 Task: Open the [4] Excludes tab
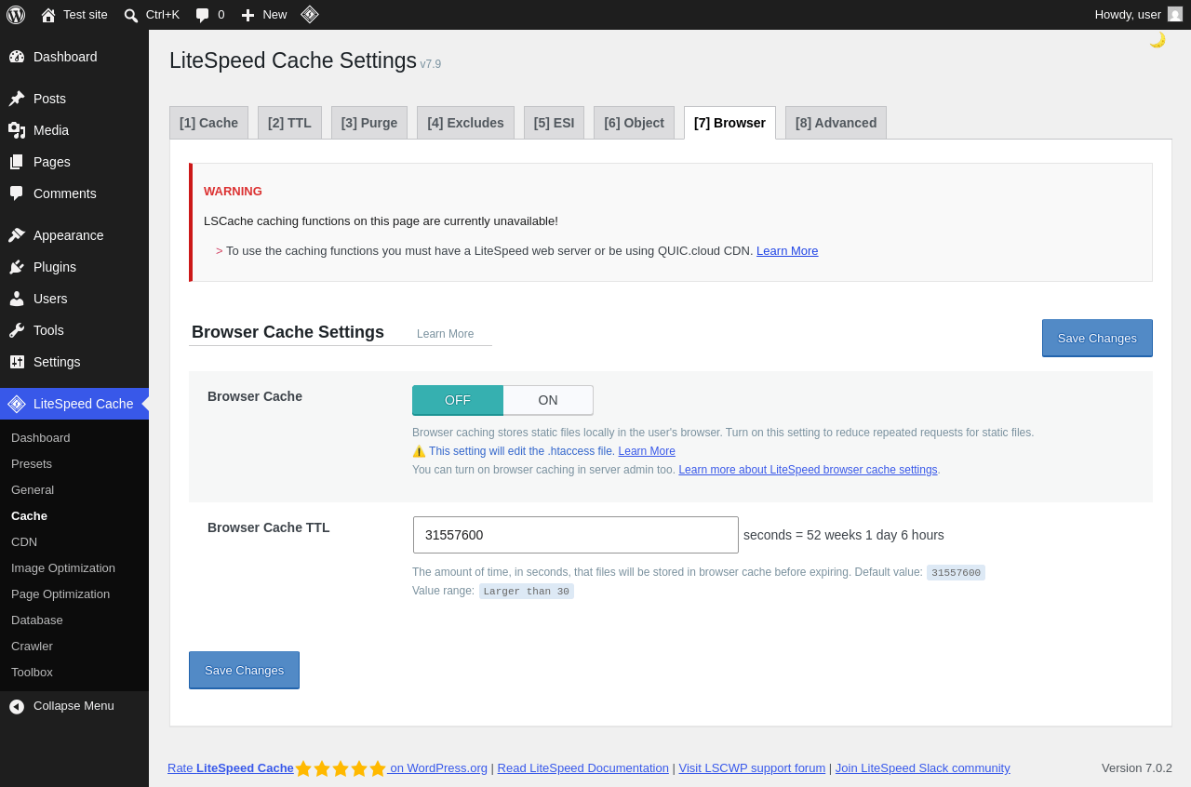coord(465,123)
